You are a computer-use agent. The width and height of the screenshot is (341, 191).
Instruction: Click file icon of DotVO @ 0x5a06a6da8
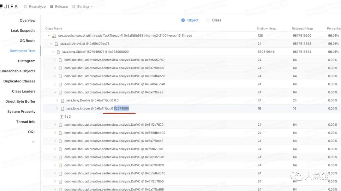(60, 84)
